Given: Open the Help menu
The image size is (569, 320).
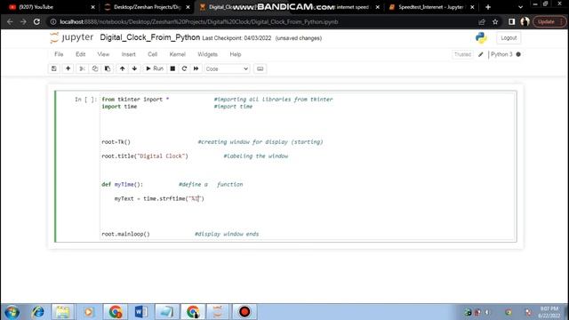Looking at the screenshot, I should click(x=236, y=54).
